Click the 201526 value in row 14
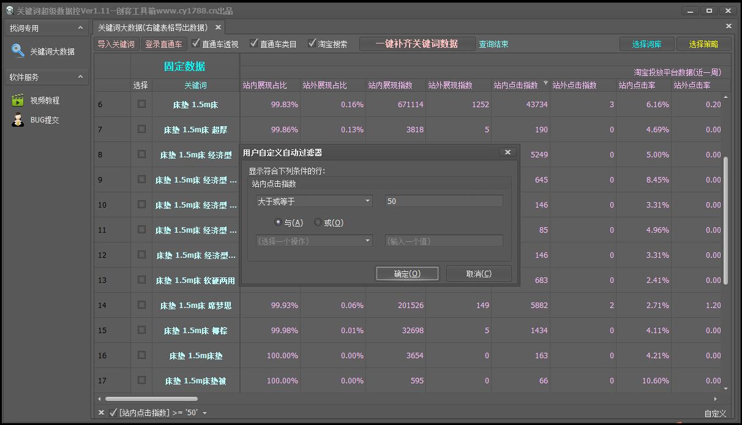The height and width of the screenshot is (425, 742). [410, 306]
